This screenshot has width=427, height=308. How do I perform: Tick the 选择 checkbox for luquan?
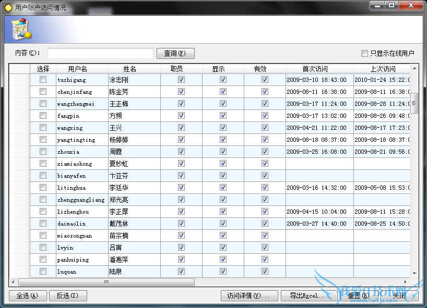(x=43, y=272)
